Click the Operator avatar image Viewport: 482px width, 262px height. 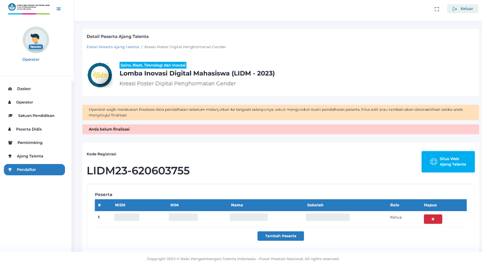click(x=36, y=40)
